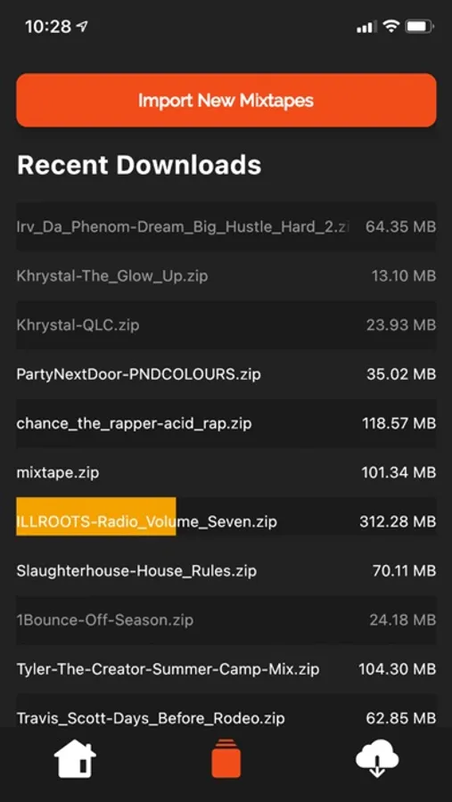Open Slaughterhouse-House_Rules.zip entry
The width and height of the screenshot is (452, 802).
tap(226, 570)
